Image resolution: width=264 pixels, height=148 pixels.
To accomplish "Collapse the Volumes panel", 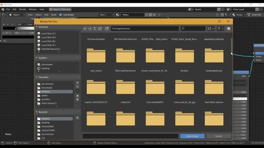I will coord(37,27).
